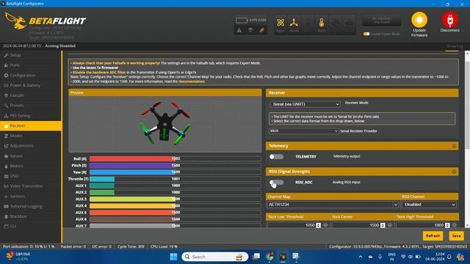The height and width of the screenshot is (264, 470).
Task: Open the Serial Receiver Provider dropdown
Action: coord(303,131)
